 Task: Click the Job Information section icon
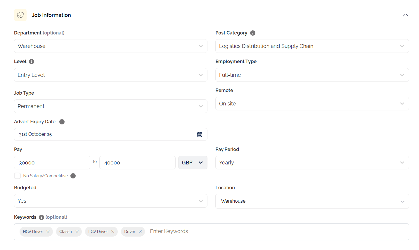(x=20, y=15)
